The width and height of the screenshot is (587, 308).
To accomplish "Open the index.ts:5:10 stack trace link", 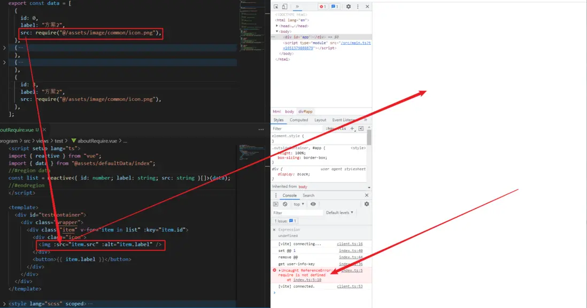I will [x=307, y=280].
